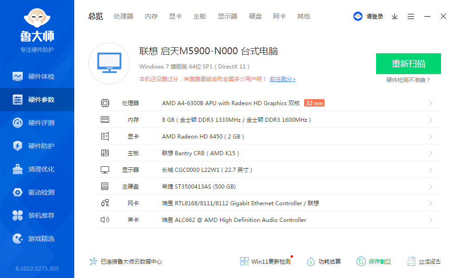Open 功耗估算 power estimate
This screenshot has width=455, height=278.
point(324,261)
